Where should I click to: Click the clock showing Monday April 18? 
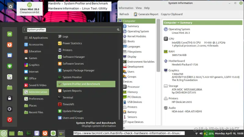(x=229, y=133)
